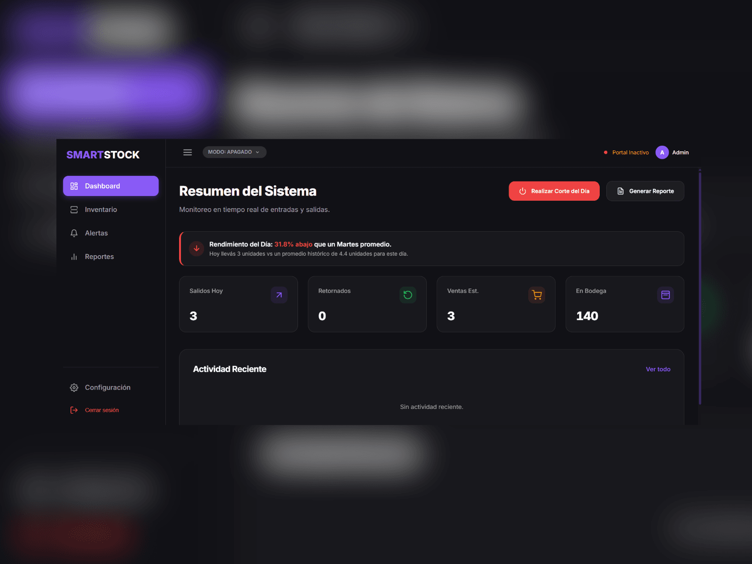Screen dimensions: 752x564
Task: Click the Salidos Hoy value 3
Action: pos(193,316)
